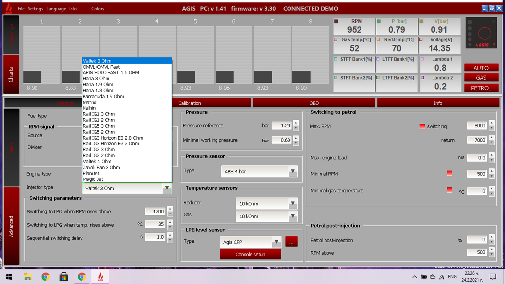Switch fuel mode to AUTO
Image resolution: width=505 pixels, height=284 pixels.
click(x=481, y=68)
